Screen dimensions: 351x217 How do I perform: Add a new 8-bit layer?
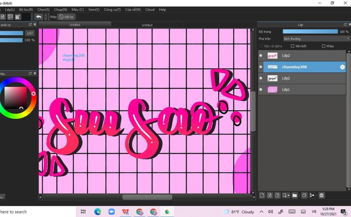coord(270,195)
